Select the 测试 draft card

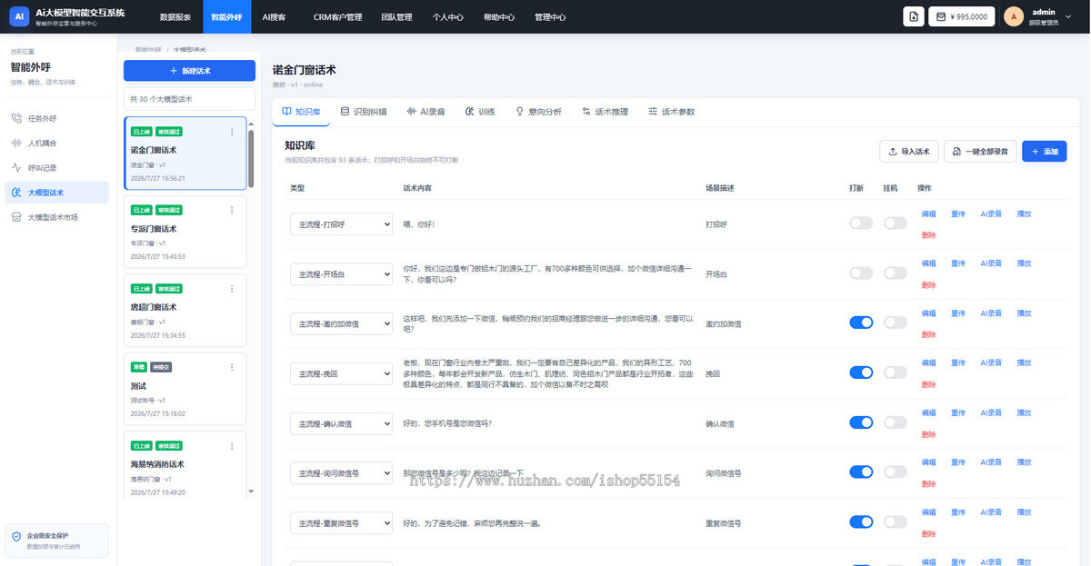click(x=185, y=389)
